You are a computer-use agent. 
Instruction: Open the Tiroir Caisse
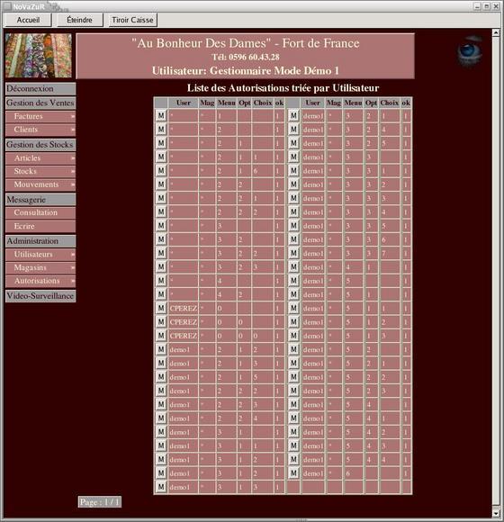[x=132, y=20]
